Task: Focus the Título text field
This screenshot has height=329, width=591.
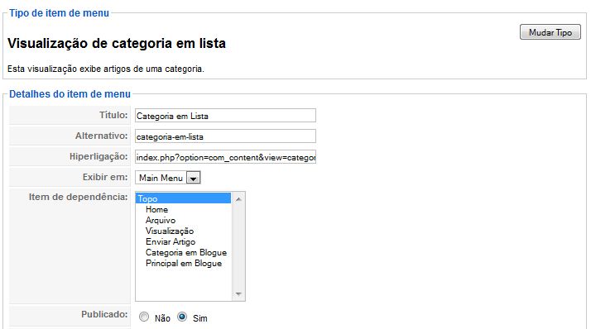Action: coord(225,116)
